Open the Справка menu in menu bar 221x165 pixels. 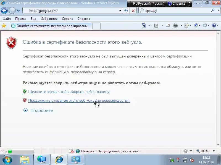pos(84,19)
